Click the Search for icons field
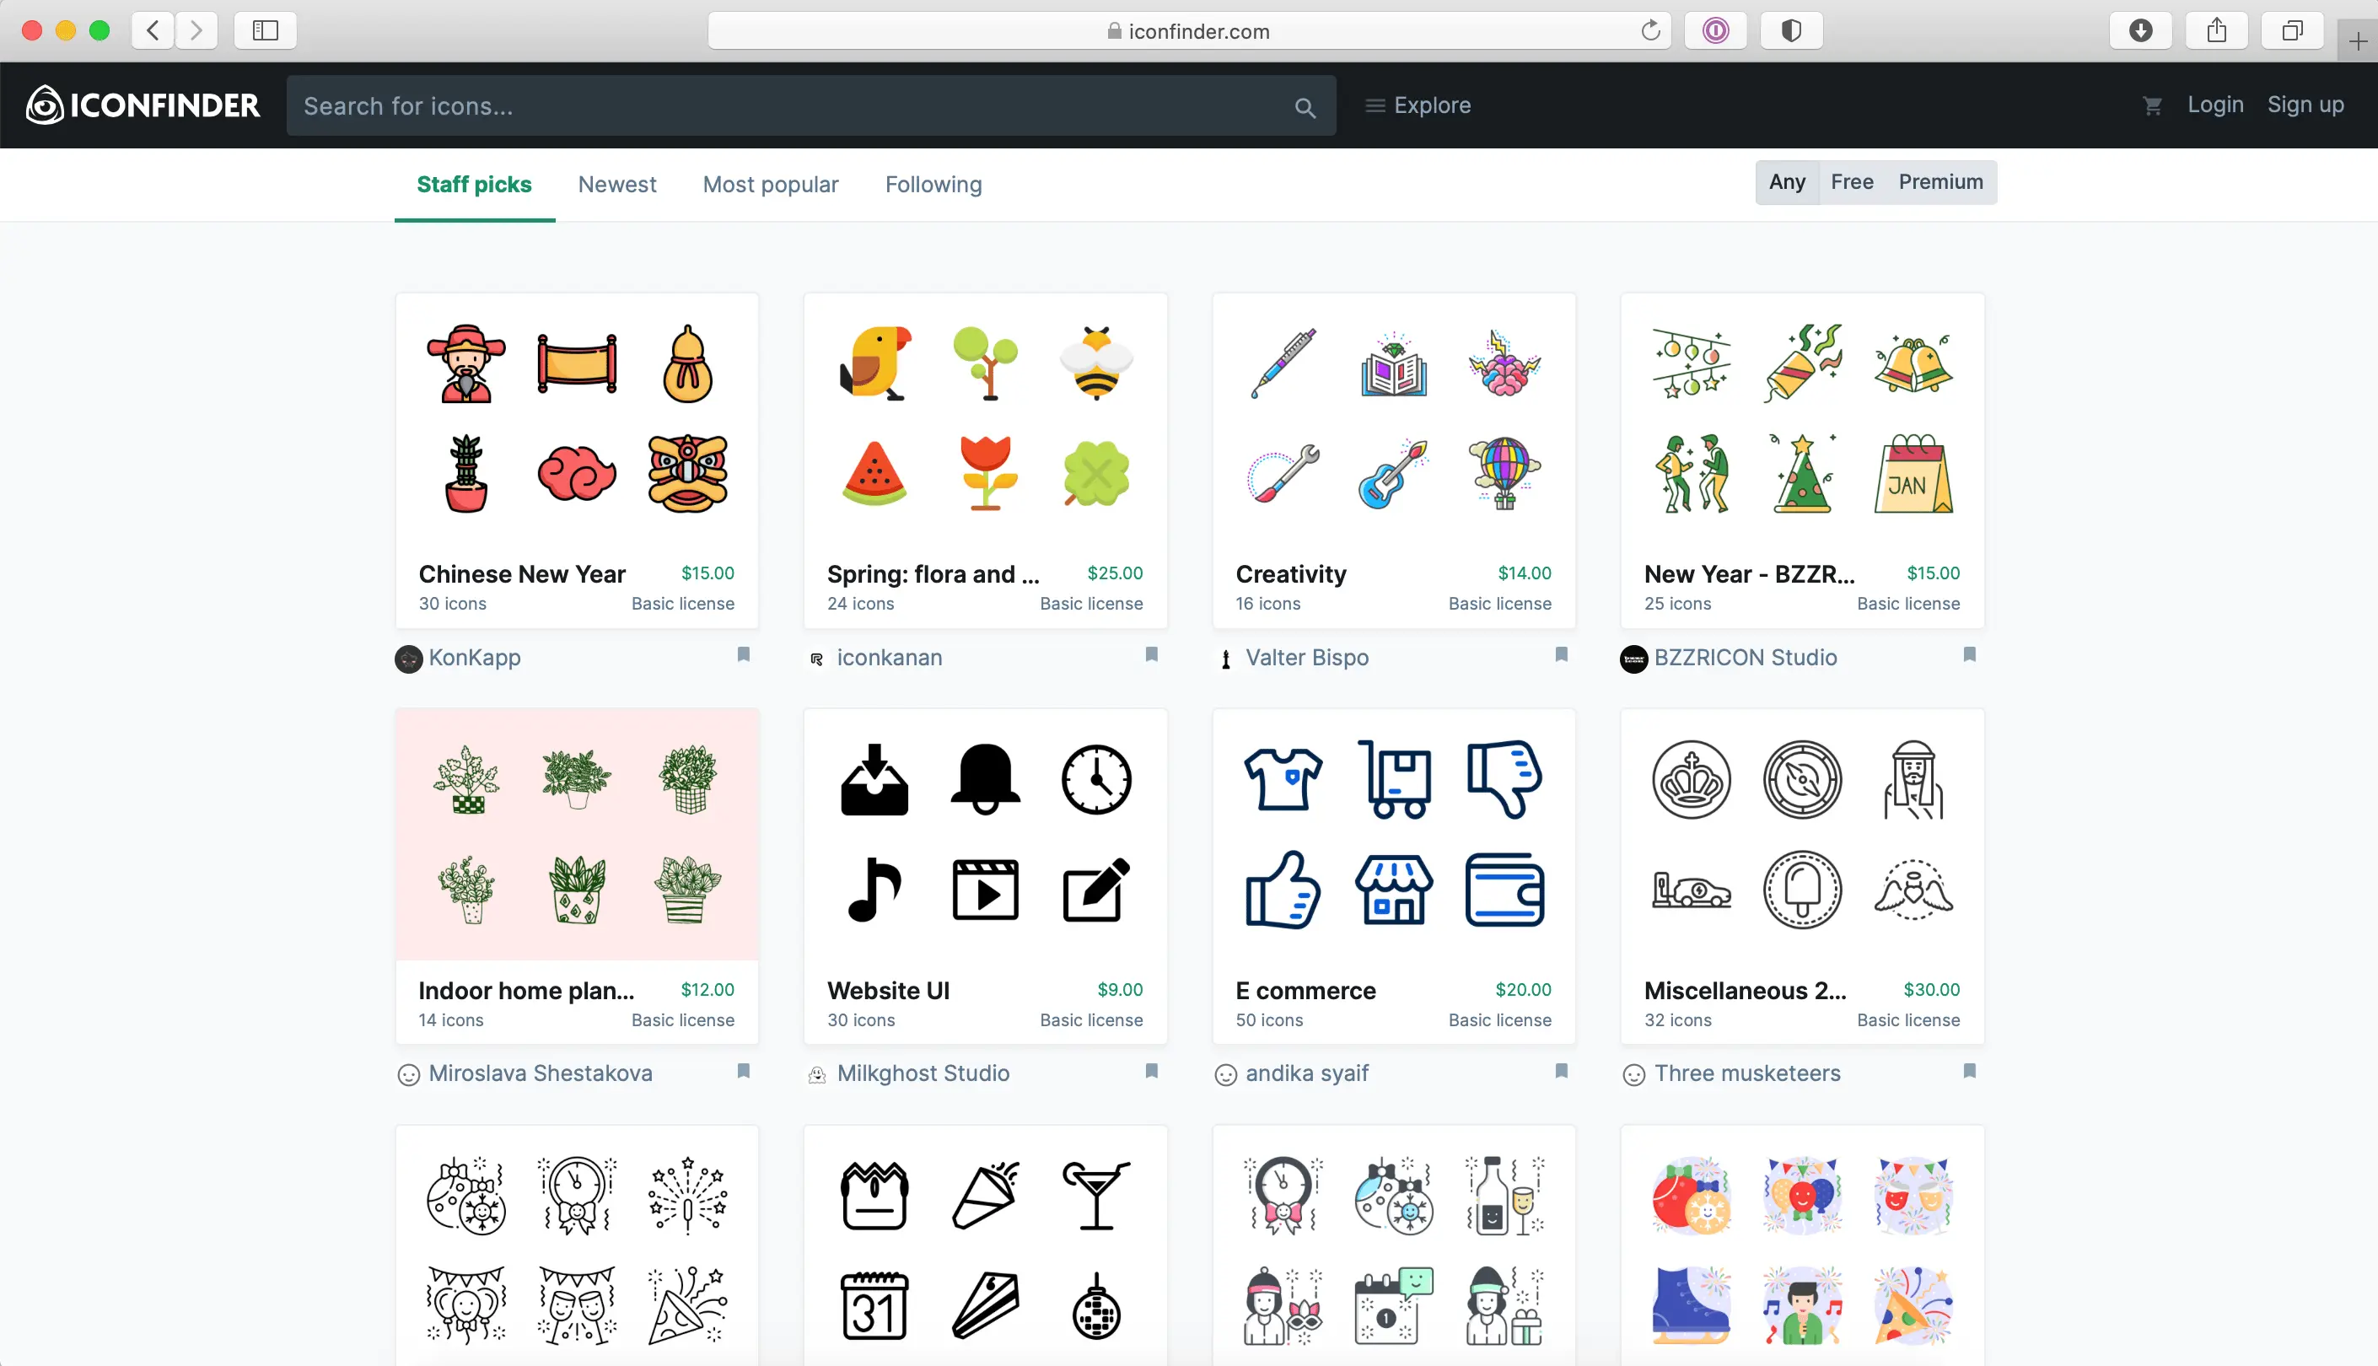The height and width of the screenshot is (1366, 2378). click(x=788, y=106)
